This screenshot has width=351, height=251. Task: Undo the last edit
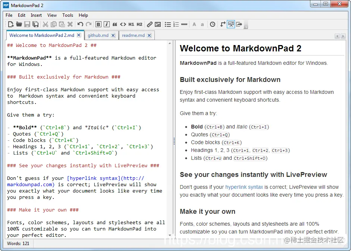pos(80,24)
